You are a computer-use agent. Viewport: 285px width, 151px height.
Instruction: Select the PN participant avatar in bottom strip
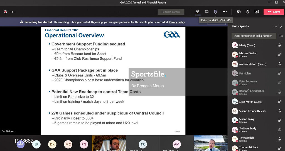(84, 144)
